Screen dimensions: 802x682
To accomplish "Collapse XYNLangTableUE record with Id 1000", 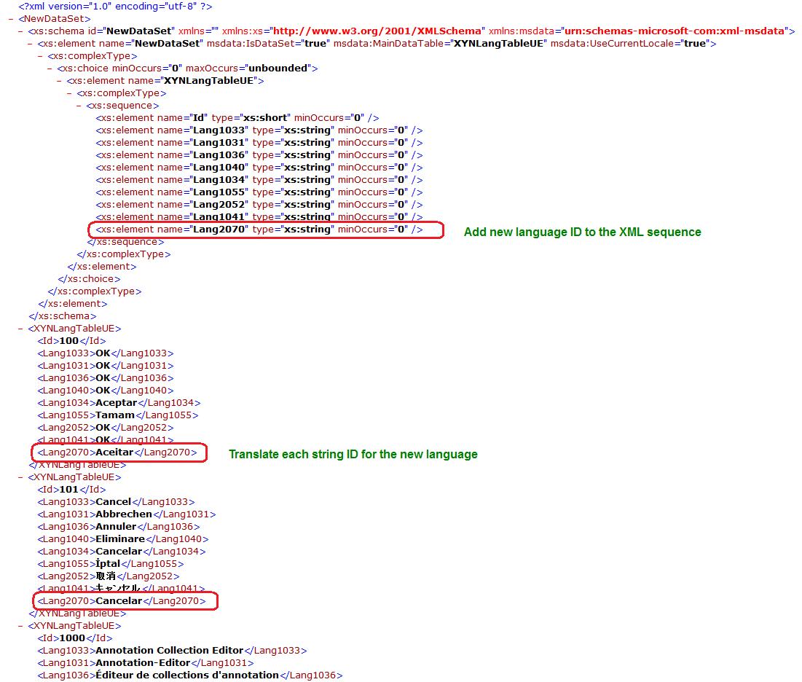I will pos(21,626).
